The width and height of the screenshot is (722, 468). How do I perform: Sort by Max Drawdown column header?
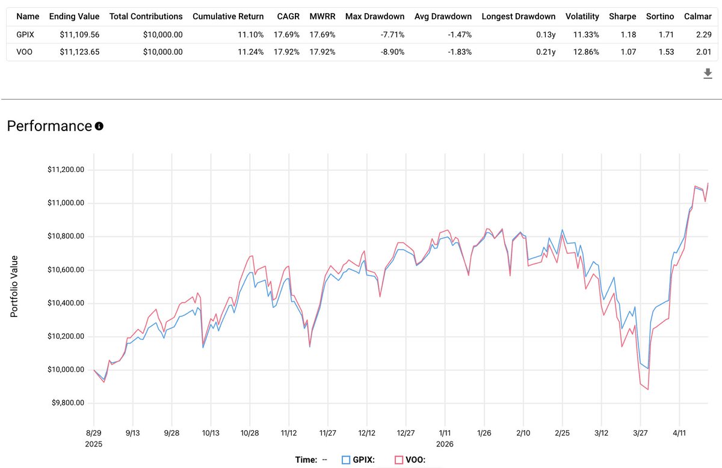tap(375, 16)
